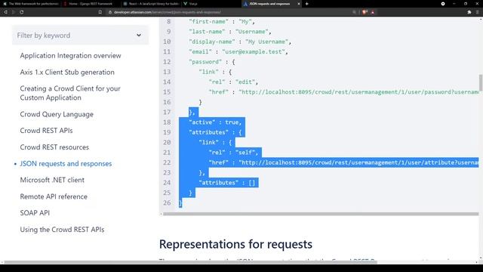The height and width of the screenshot is (272, 483).
Task: Click the bookmark icon in address bar
Action: click(100, 12)
